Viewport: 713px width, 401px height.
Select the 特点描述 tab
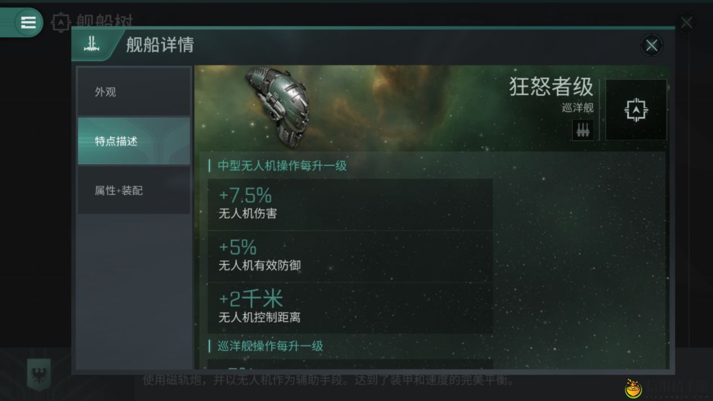(x=134, y=141)
